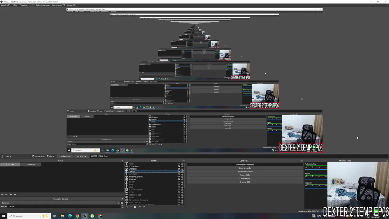Open the Esmaecer transition dropdown
The image size is (389, 219).
point(60,203)
